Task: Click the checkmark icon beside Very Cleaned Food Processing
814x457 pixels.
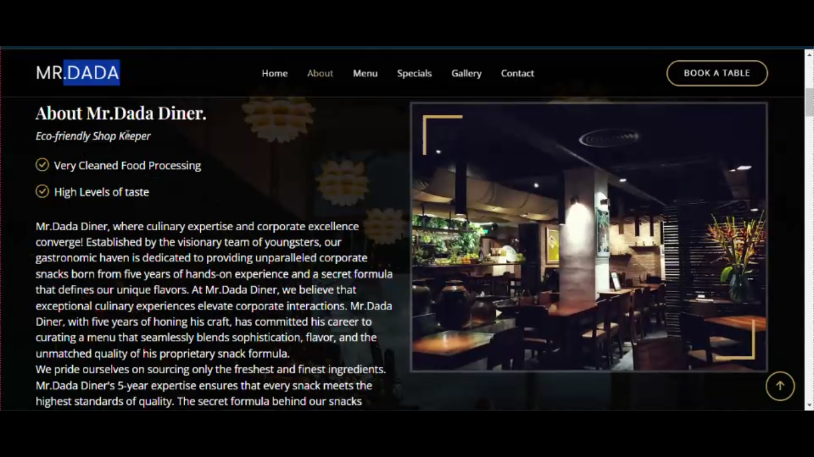Action: 42,165
